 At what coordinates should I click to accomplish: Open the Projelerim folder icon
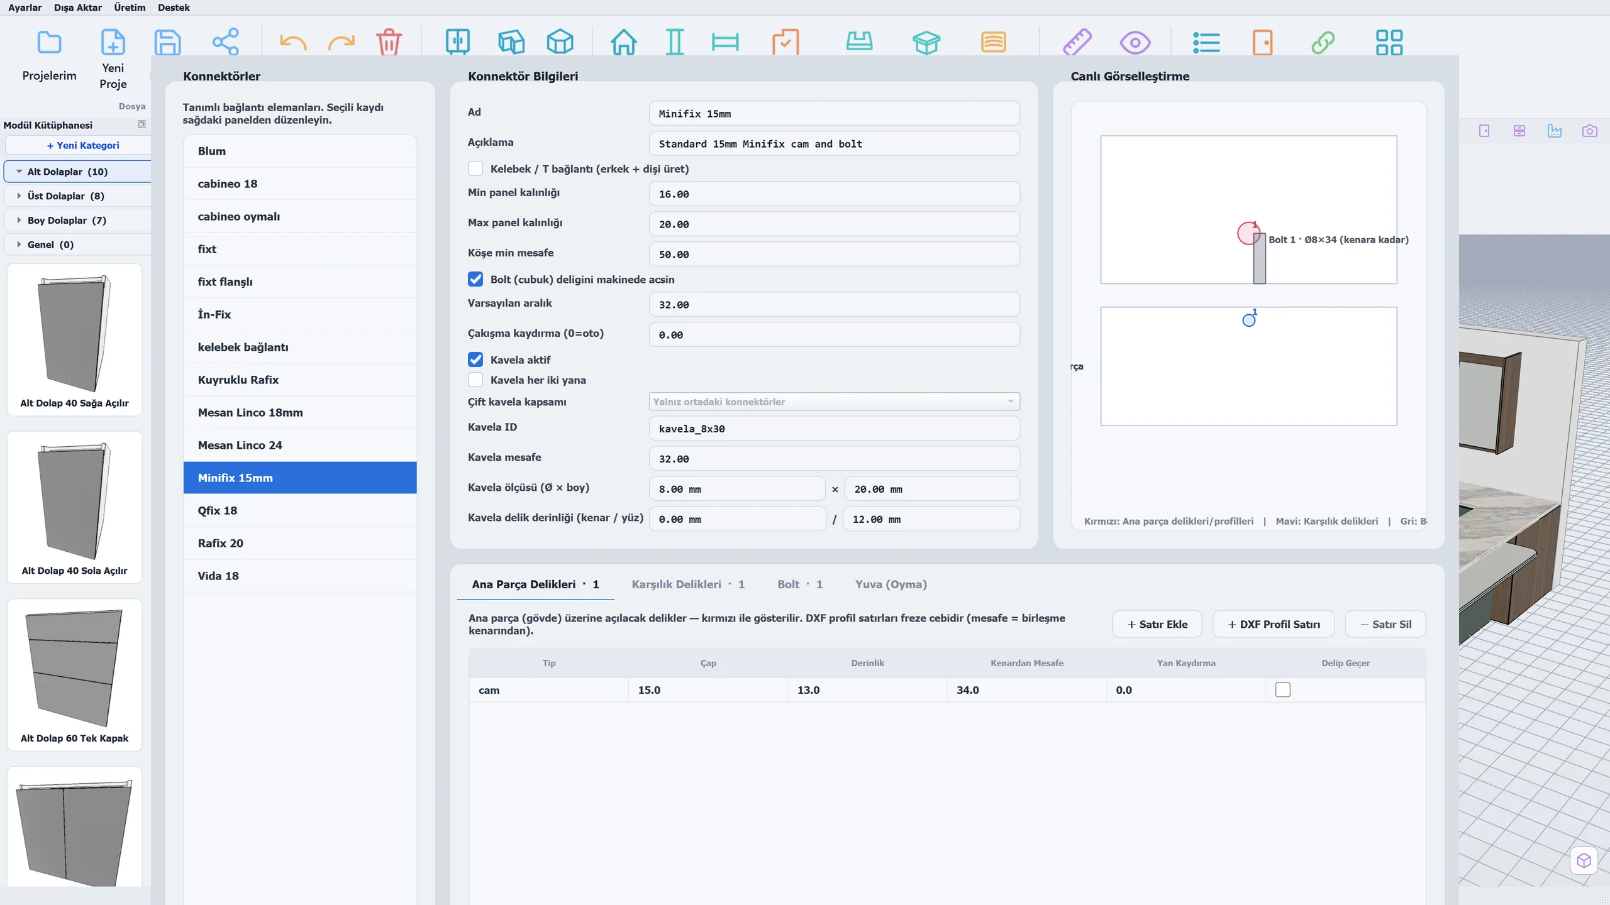(49, 43)
